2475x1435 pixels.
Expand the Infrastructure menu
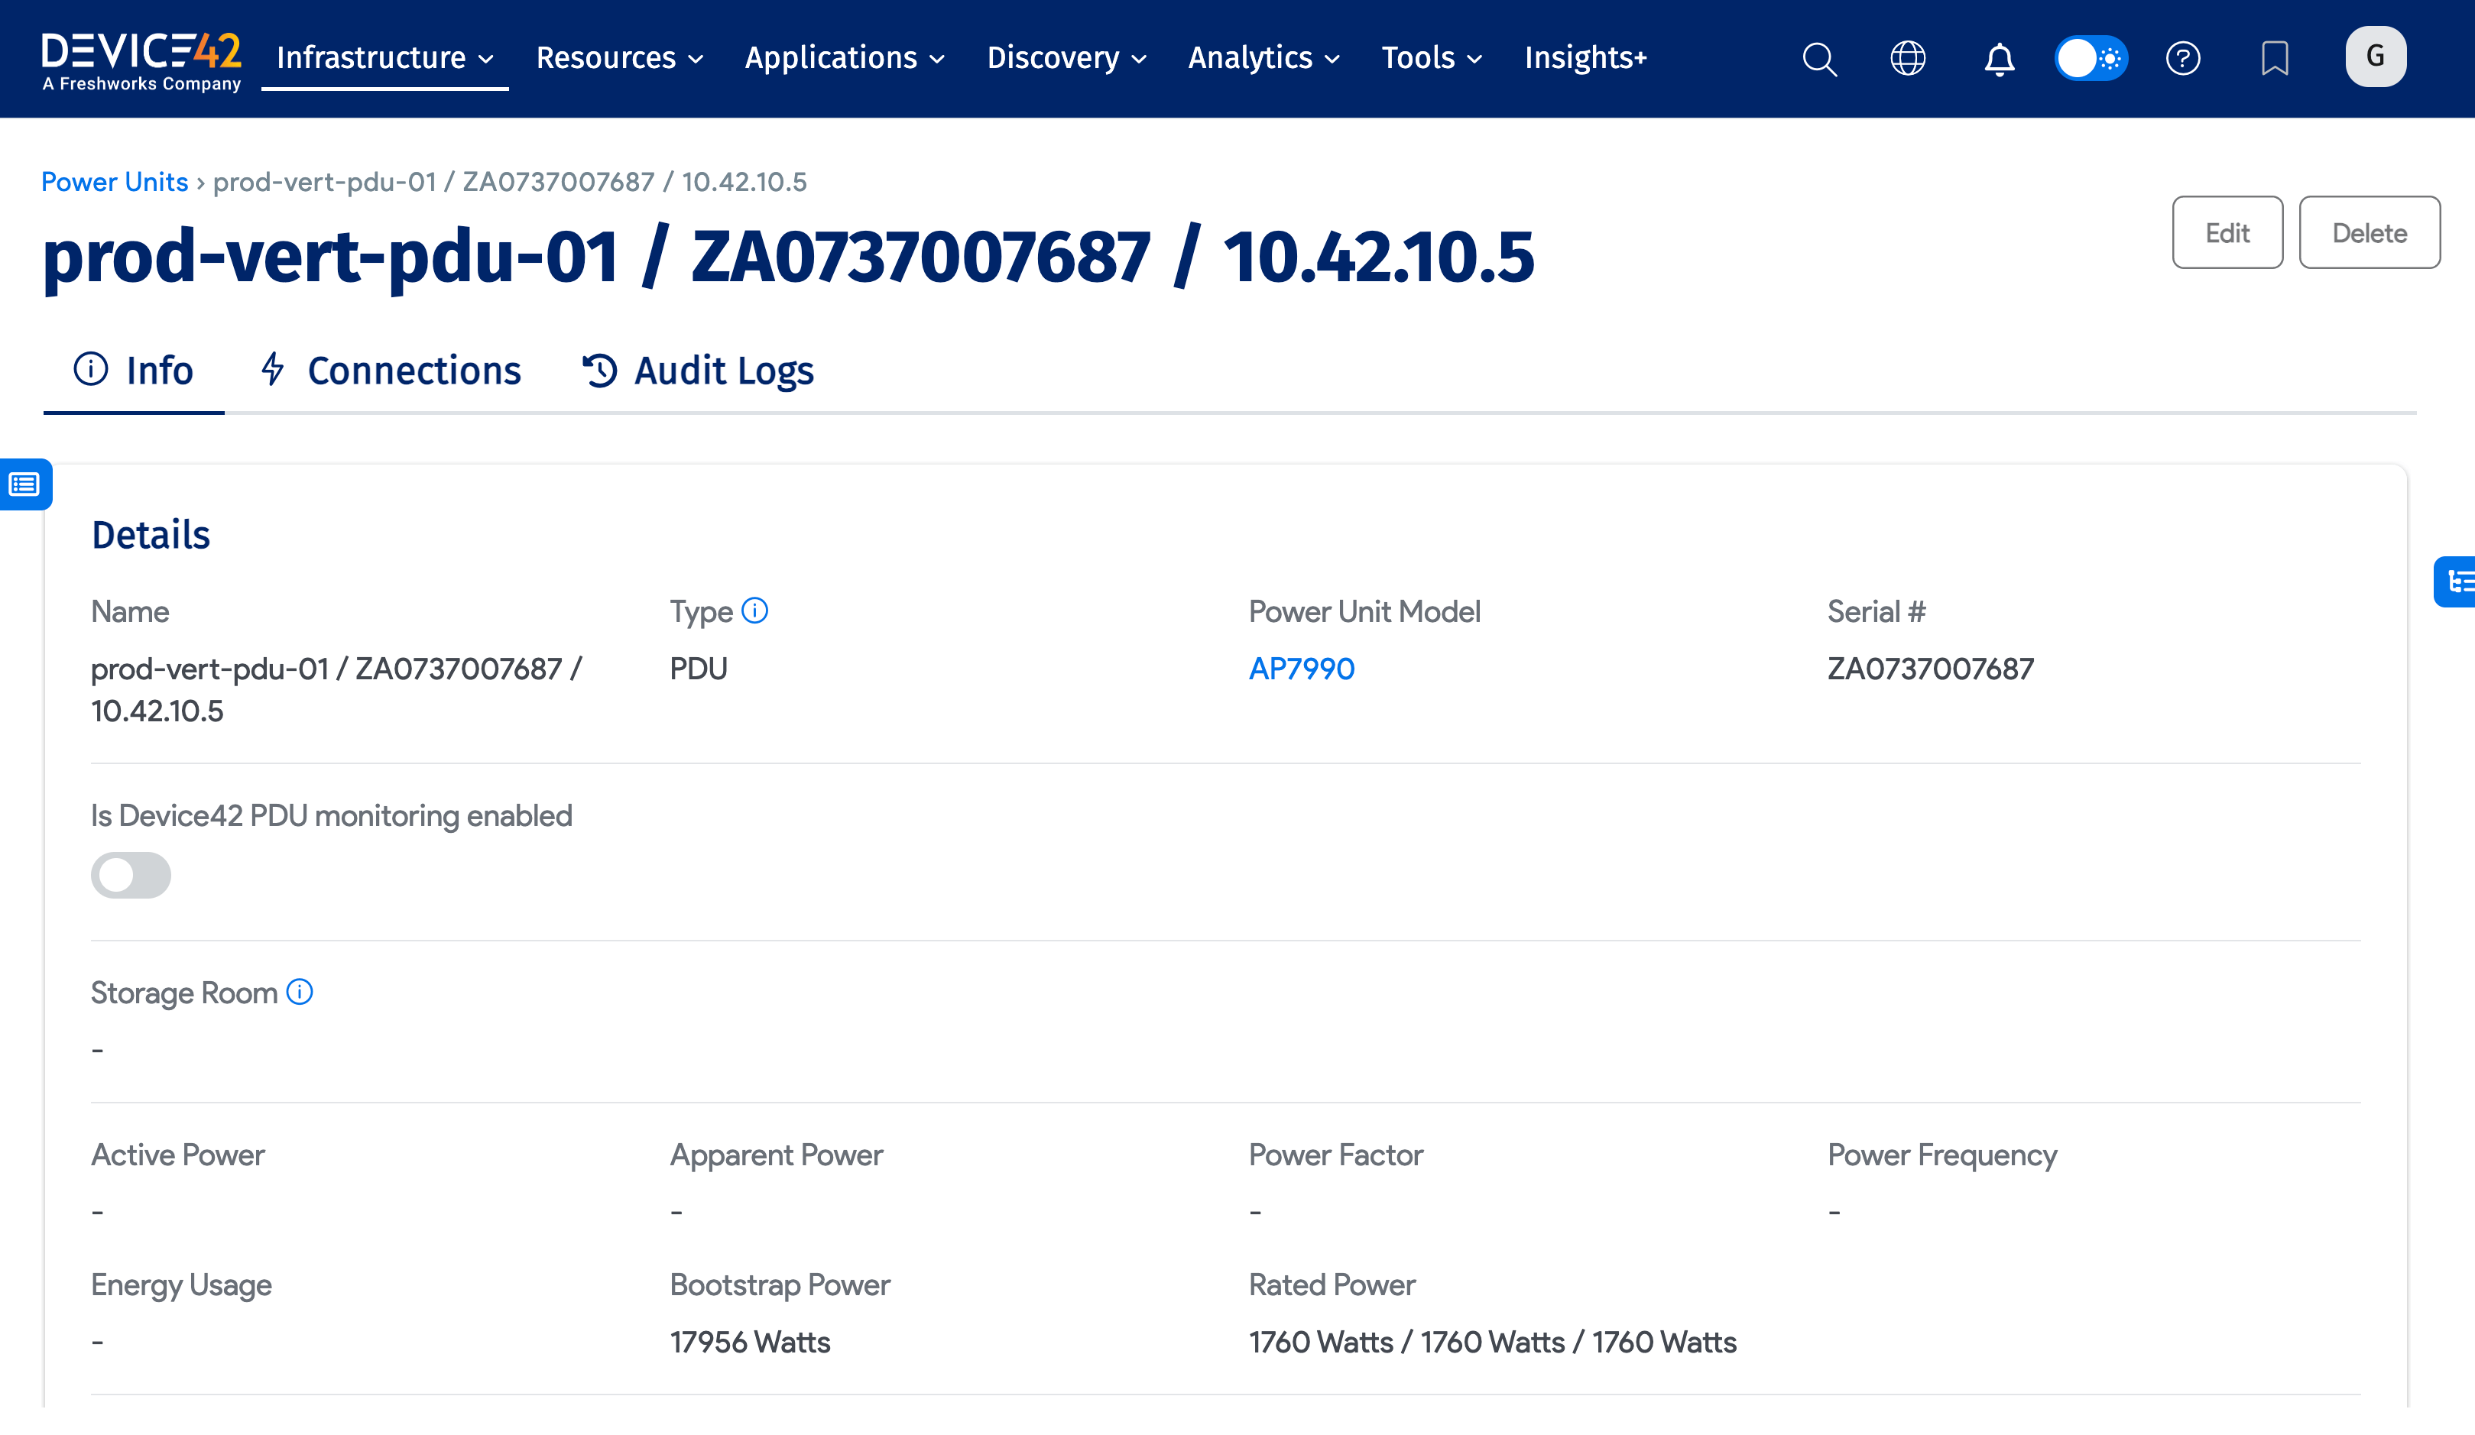click(384, 58)
